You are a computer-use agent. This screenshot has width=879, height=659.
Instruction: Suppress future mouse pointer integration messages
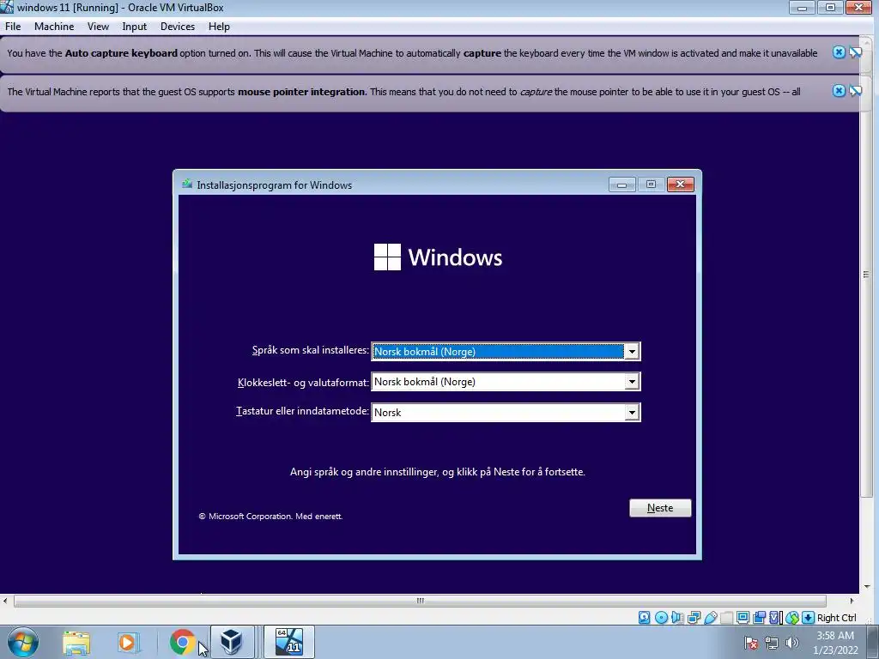pyautogui.click(x=856, y=91)
